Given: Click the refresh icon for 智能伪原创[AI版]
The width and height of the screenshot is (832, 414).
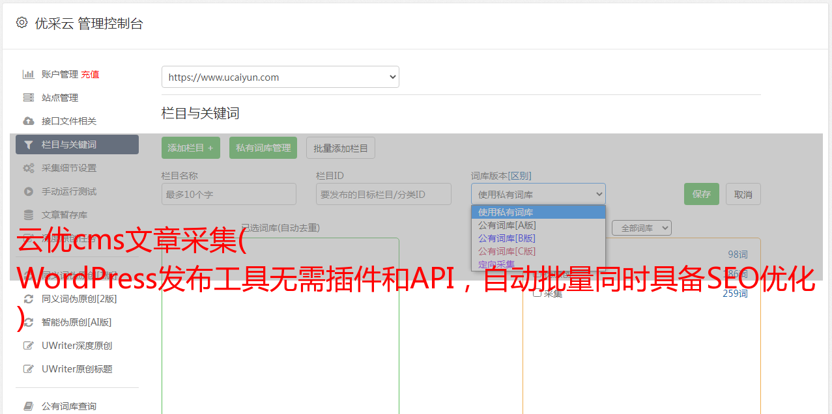Looking at the screenshot, I should click(28, 322).
